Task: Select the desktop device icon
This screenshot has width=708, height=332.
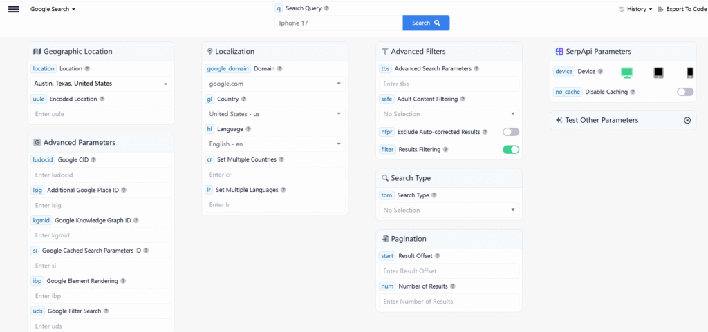Action: 626,72
